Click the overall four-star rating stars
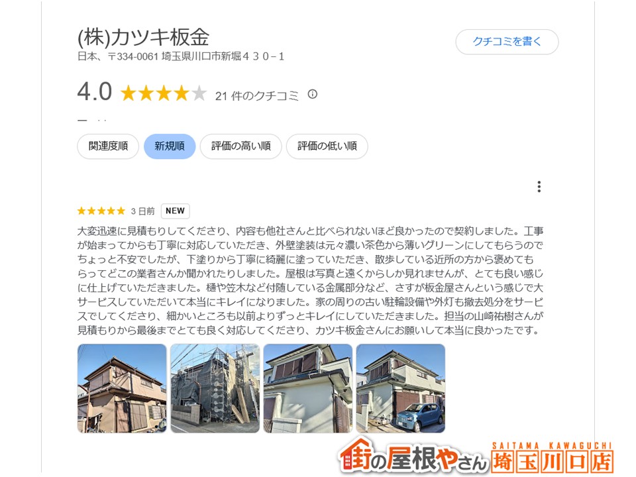 [164, 93]
